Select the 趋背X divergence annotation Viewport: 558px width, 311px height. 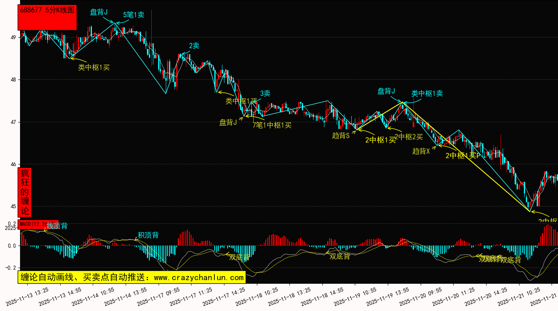[421, 151]
